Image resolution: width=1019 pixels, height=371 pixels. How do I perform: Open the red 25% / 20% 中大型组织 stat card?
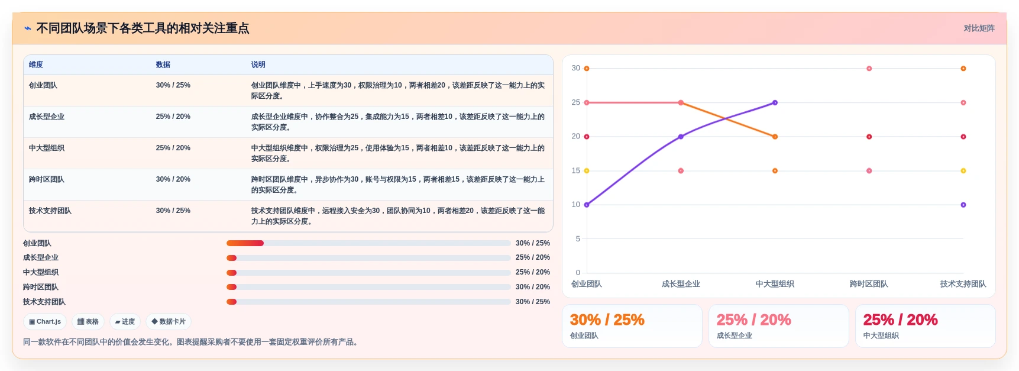926,326
